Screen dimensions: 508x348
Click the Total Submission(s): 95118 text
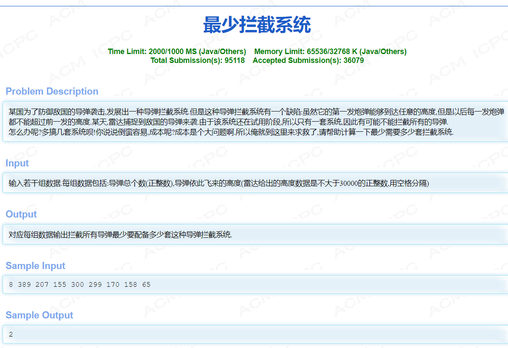pyautogui.click(x=198, y=60)
